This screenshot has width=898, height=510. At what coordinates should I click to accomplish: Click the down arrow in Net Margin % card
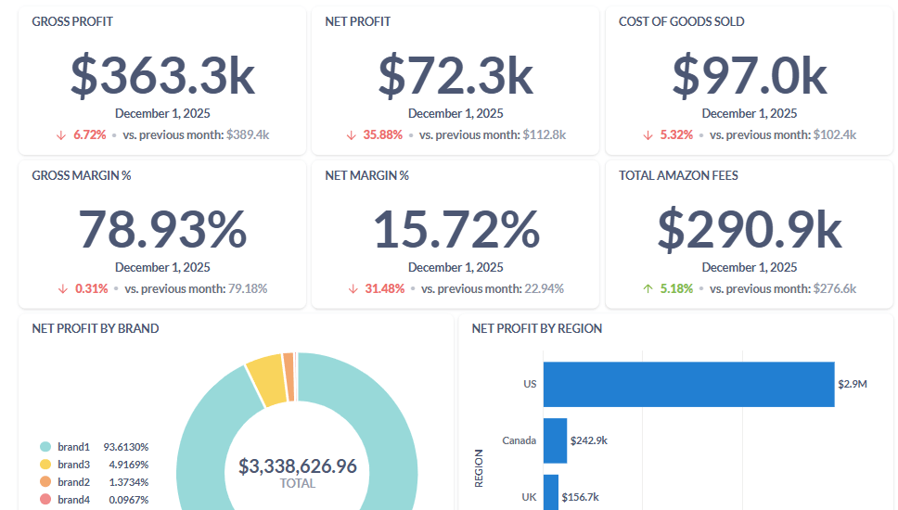[x=353, y=288]
